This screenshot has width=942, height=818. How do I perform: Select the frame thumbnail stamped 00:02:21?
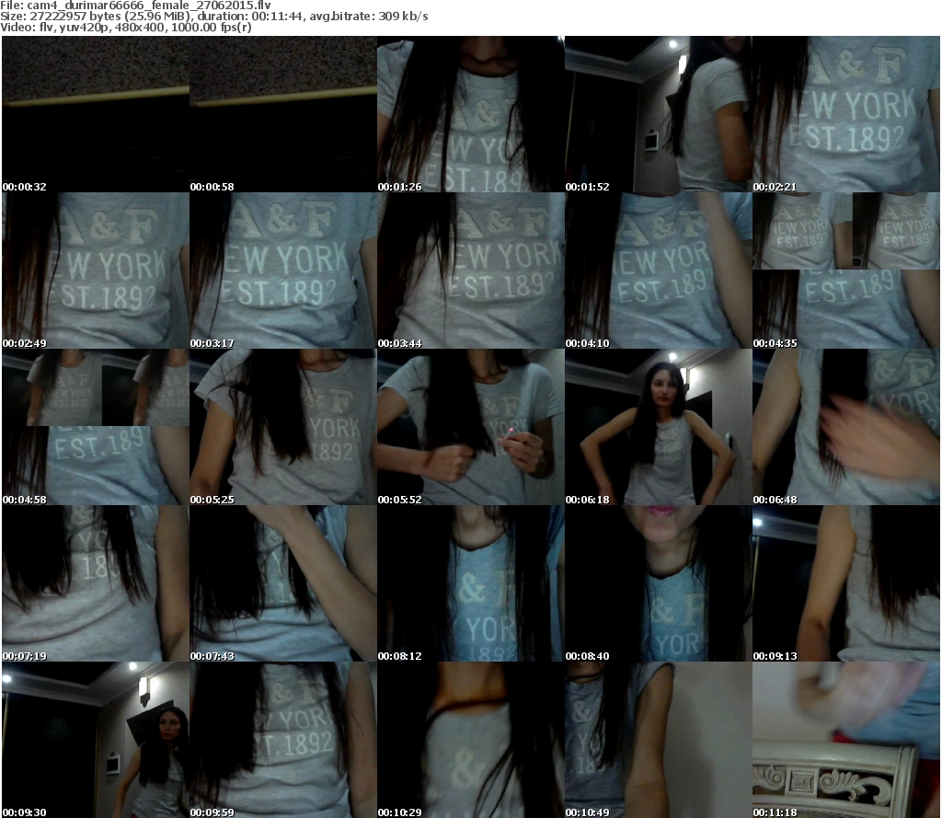coord(846,114)
